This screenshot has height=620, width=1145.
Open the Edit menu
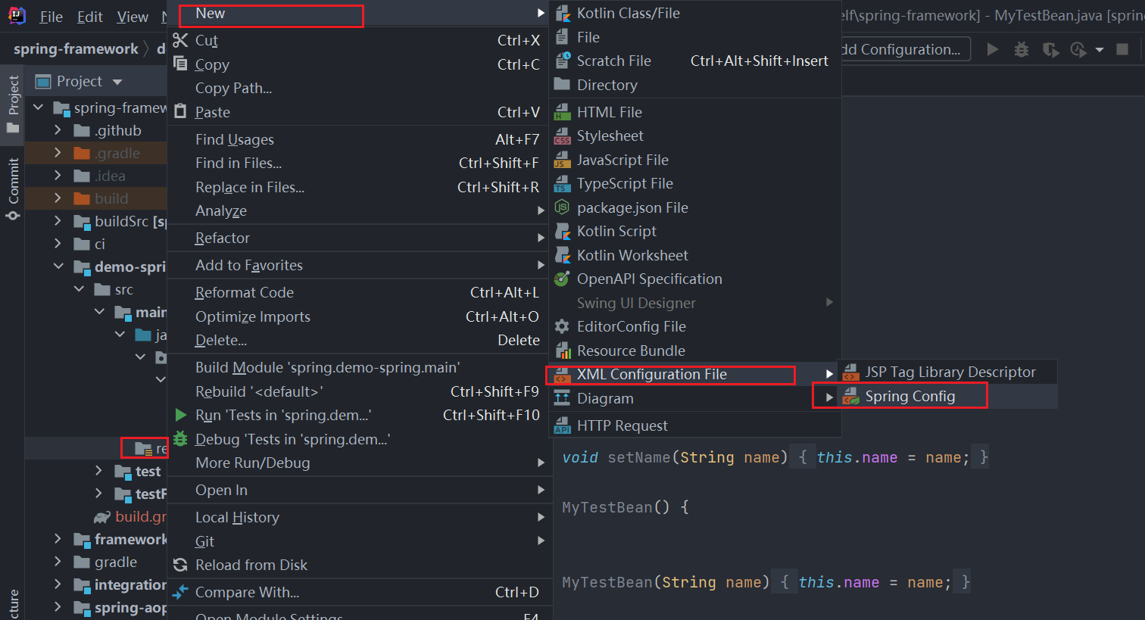coord(90,17)
